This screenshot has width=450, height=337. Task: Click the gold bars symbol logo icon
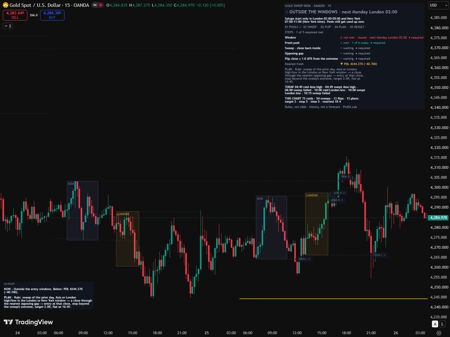pos(5,5)
